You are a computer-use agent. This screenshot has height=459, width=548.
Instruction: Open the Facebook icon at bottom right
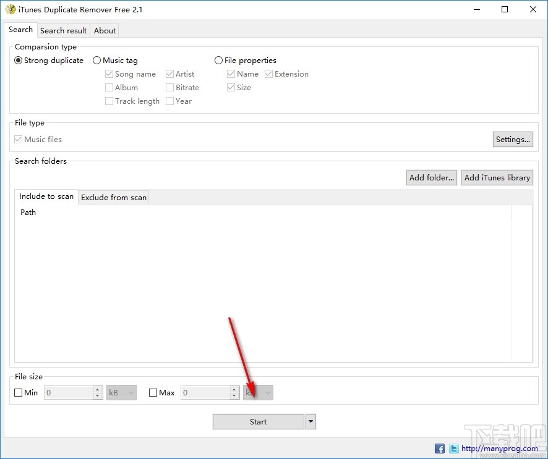[439, 448]
